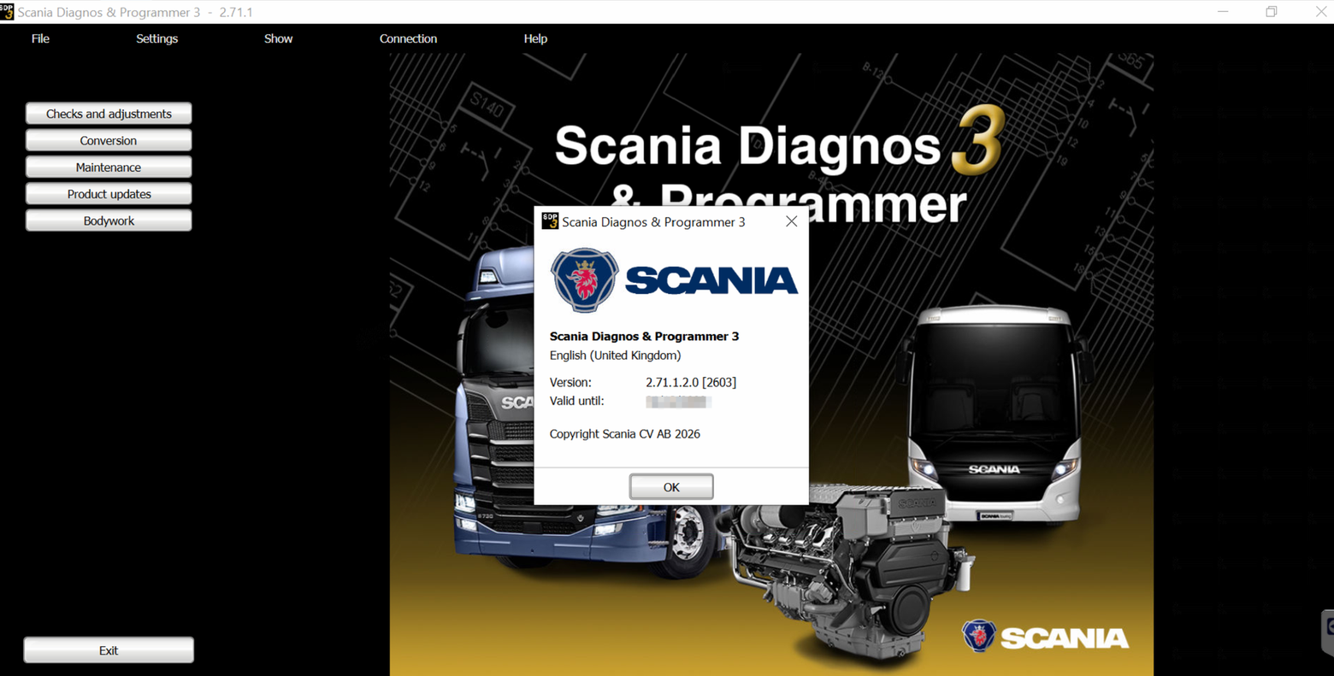1334x676 pixels.
Task: Open the Settings menu
Action: (156, 38)
